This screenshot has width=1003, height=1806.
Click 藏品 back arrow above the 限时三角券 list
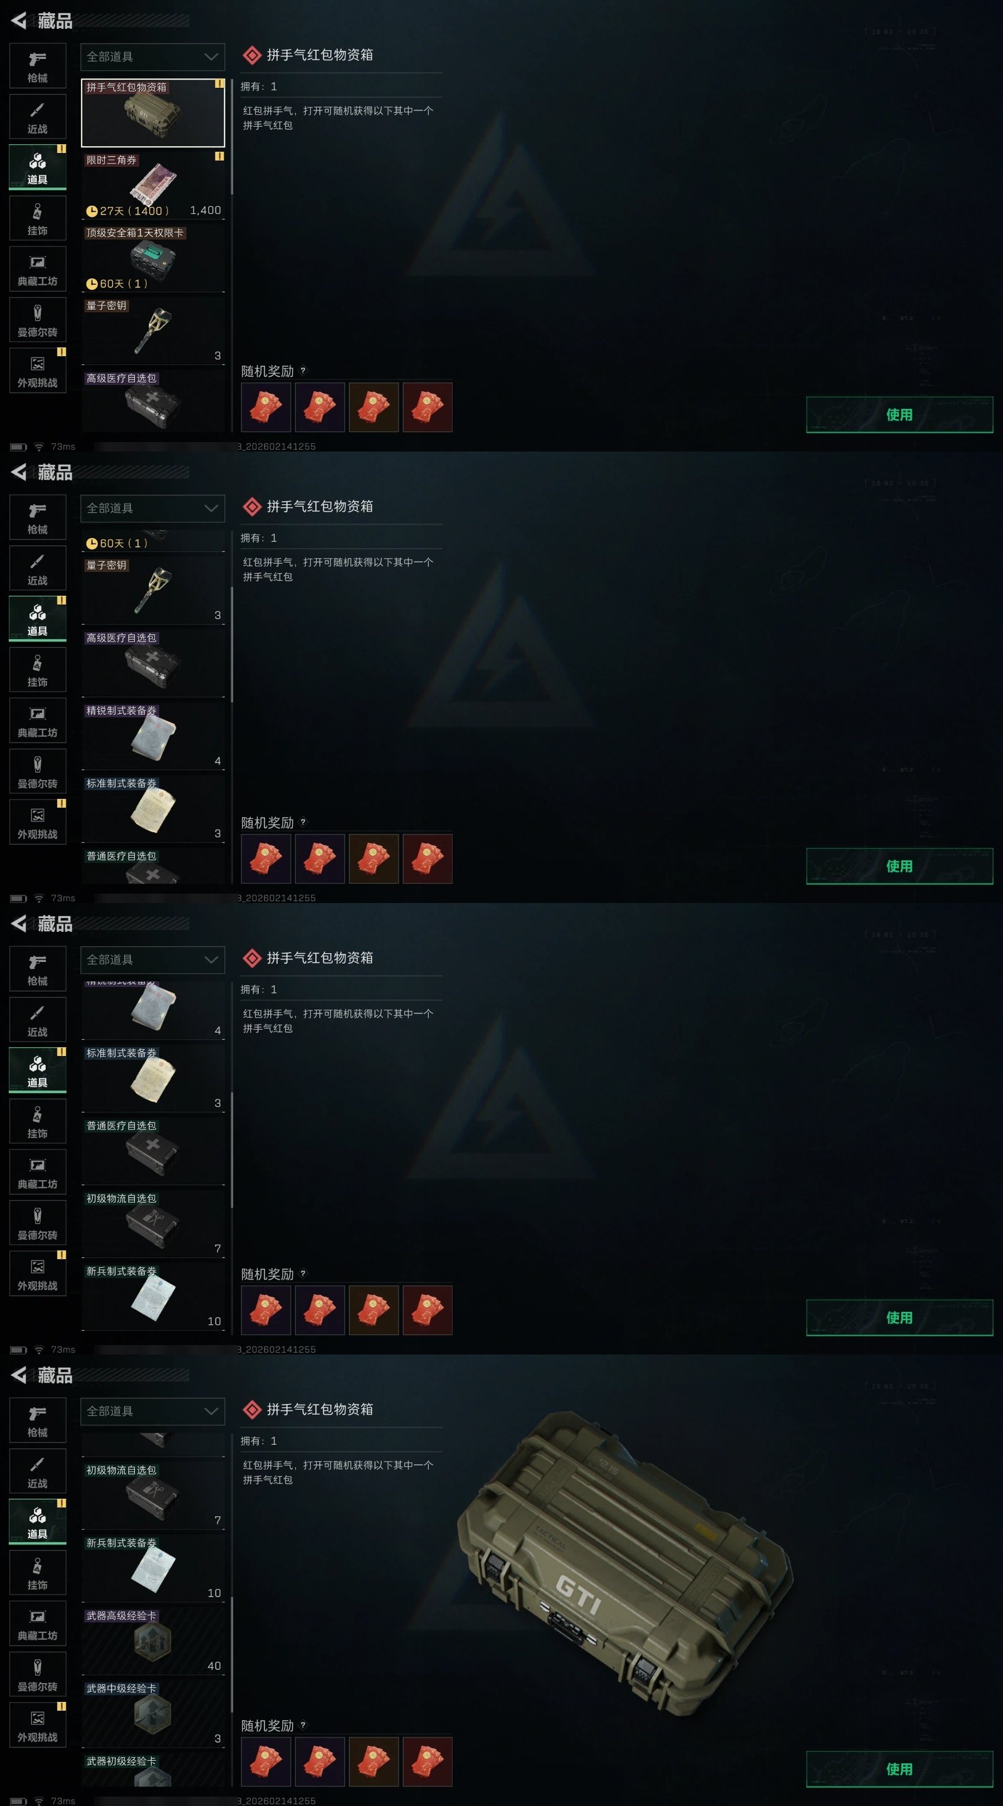point(19,21)
